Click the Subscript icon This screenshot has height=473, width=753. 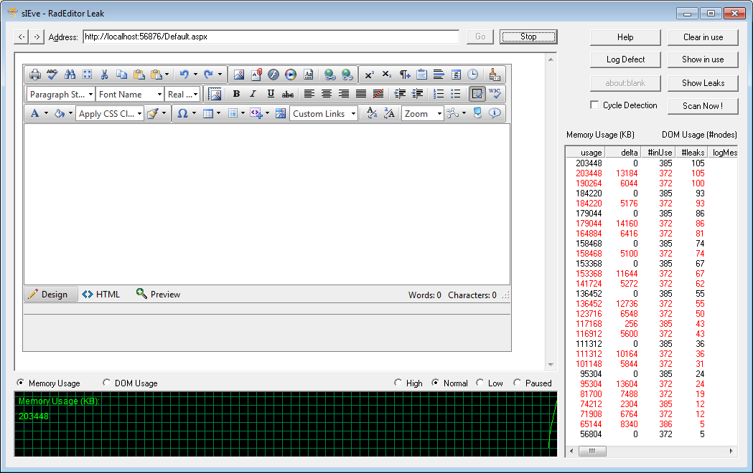coord(387,75)
